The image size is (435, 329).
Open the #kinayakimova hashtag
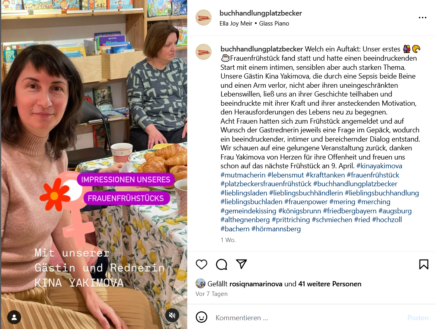379,166
